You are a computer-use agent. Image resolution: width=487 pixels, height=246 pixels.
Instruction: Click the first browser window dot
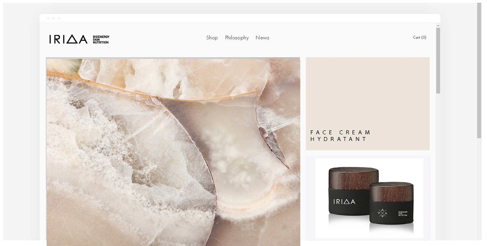48,19
